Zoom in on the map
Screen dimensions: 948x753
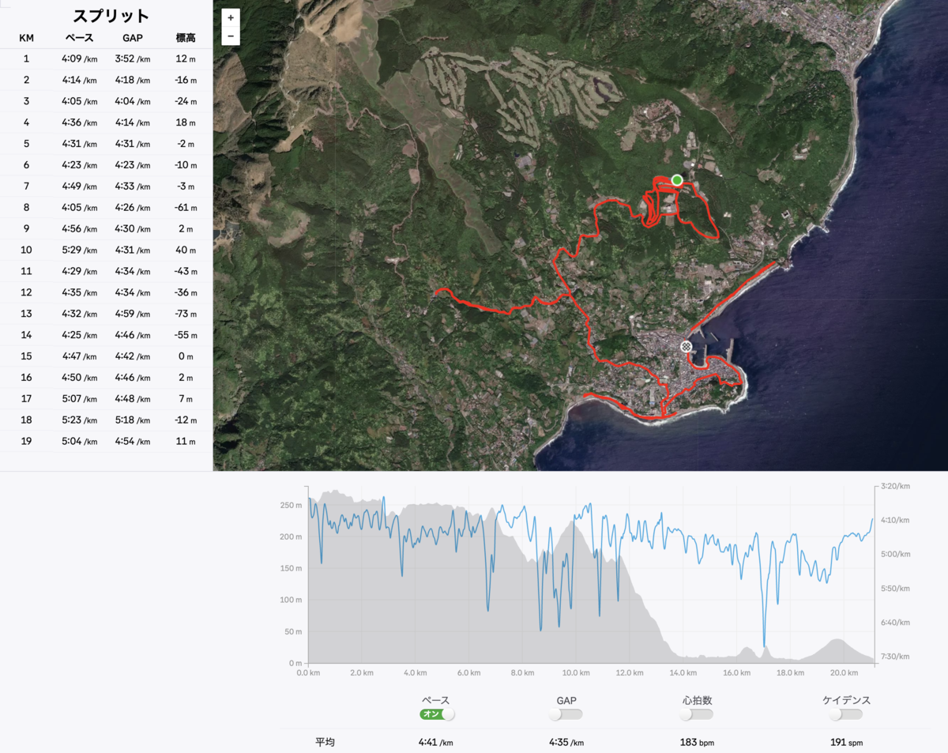click(x=230, y=18)
